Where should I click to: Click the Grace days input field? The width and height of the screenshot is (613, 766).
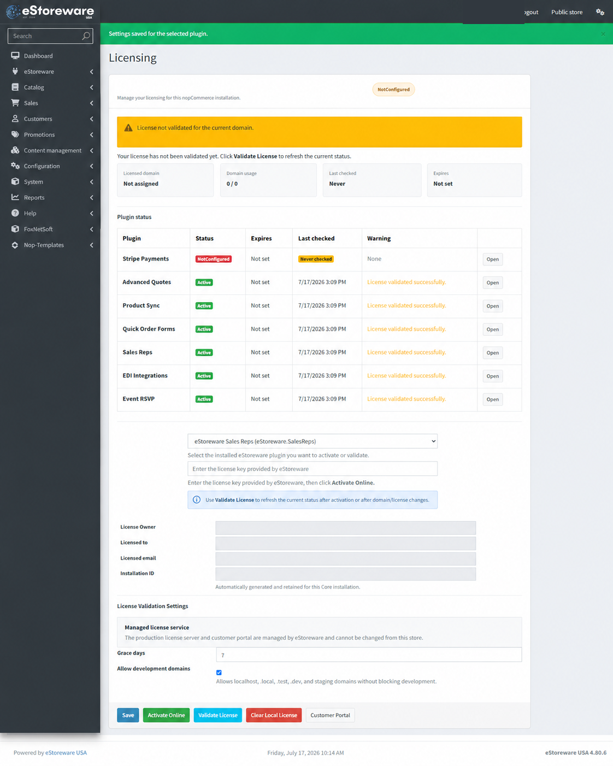point(369,655)
